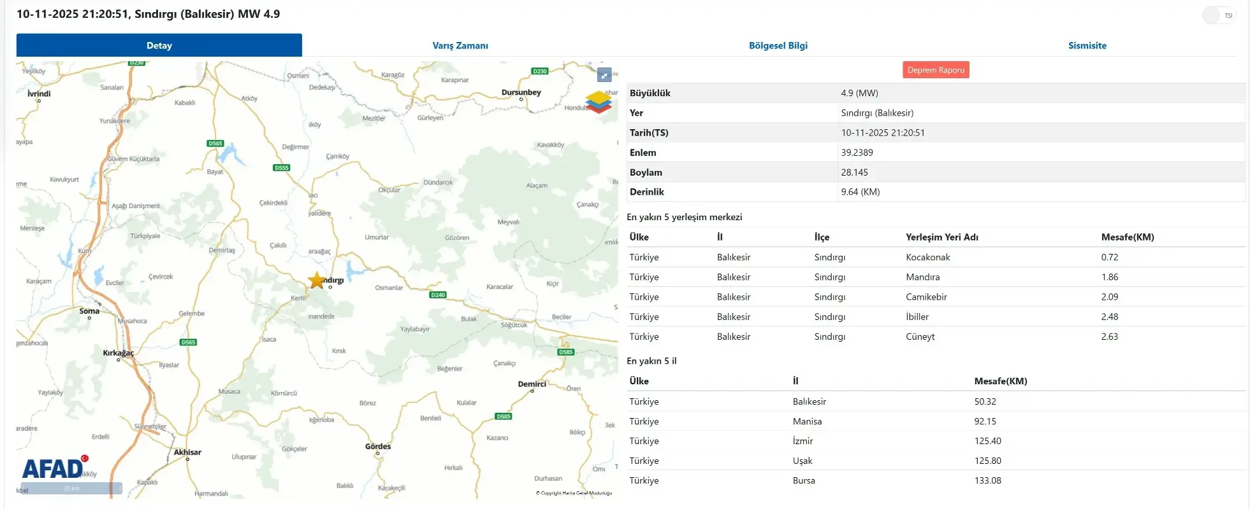Switch to the Varış Zamanı tab
The width and height of the screenshot is (1250, 509).
pos(460,45)
